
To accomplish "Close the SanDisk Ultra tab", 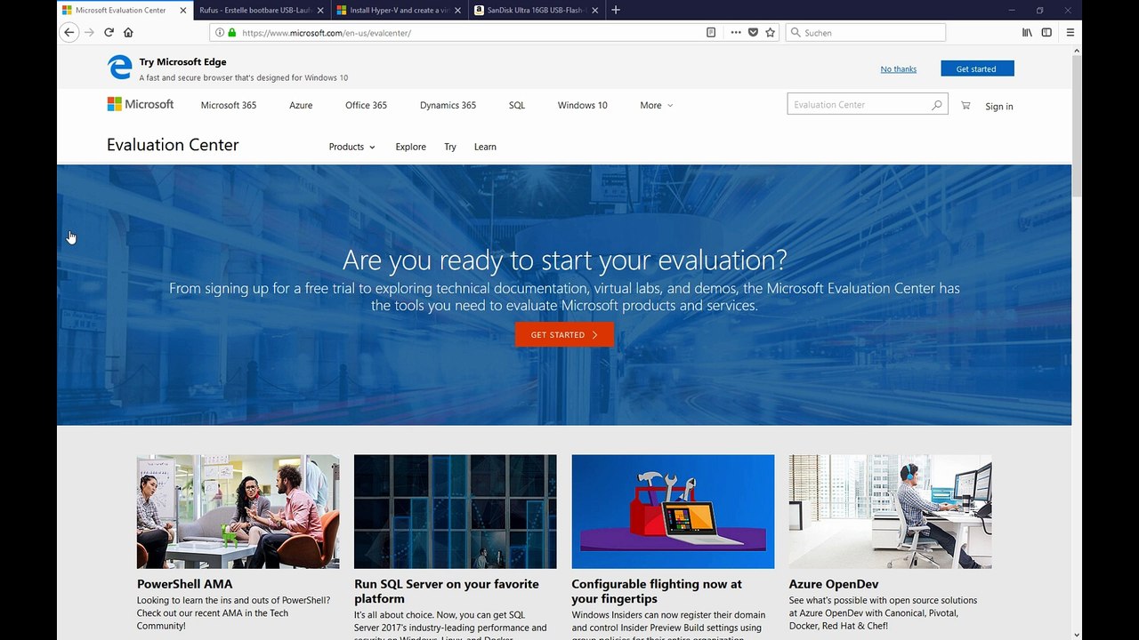I will tap(594, 10).
